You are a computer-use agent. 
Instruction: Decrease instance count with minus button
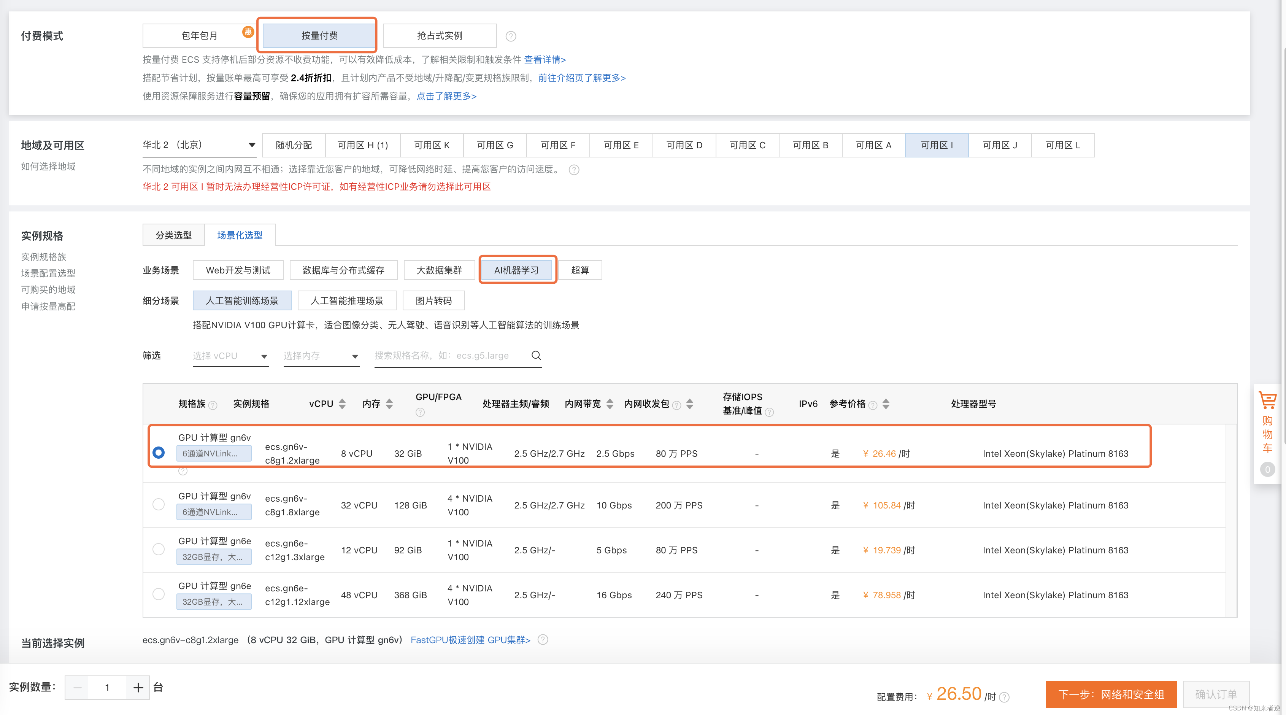(x=77, y=688)
